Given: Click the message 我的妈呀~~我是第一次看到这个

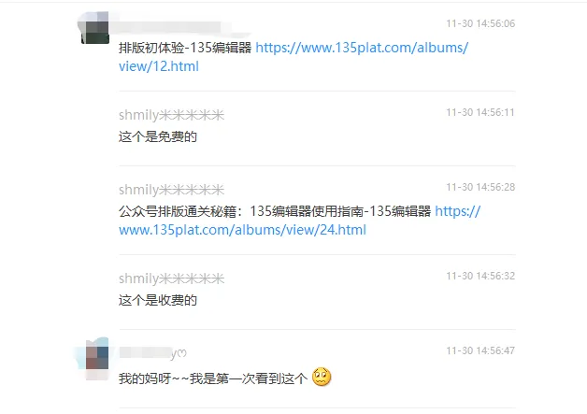Looking at the screenshot, I should coord(213,378).
